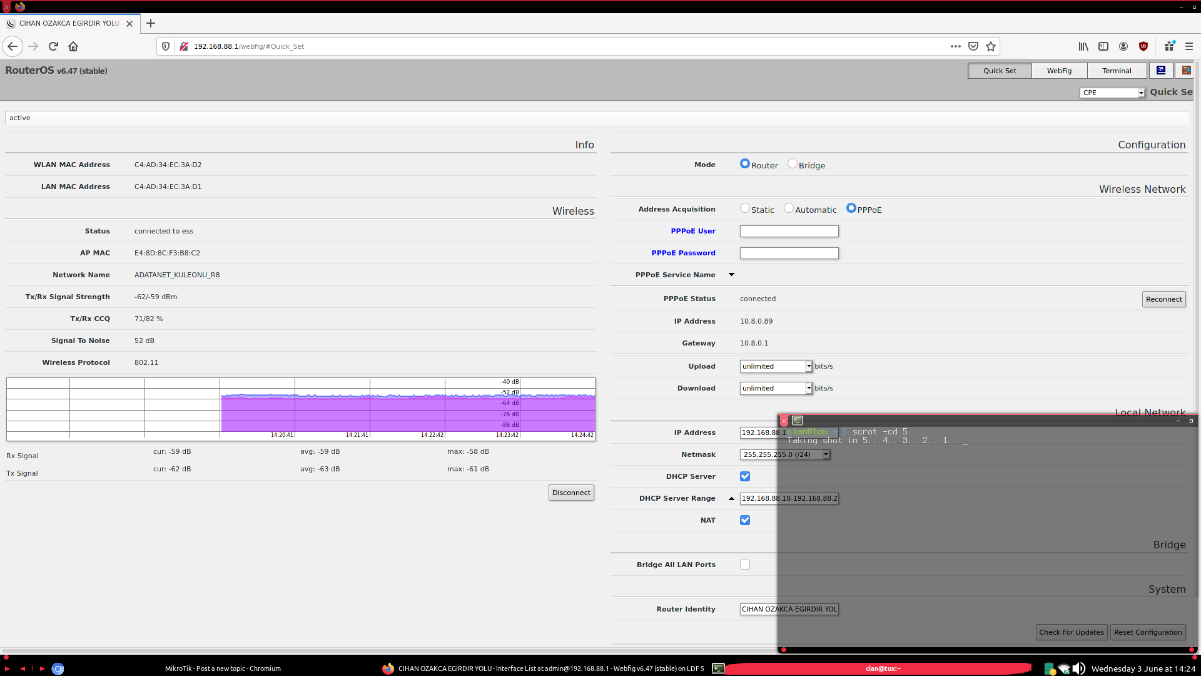Image resolution: width=1201 pixels, height=676 pixels.
Task: Choose Static address acquisition
Action: point(744,208)
